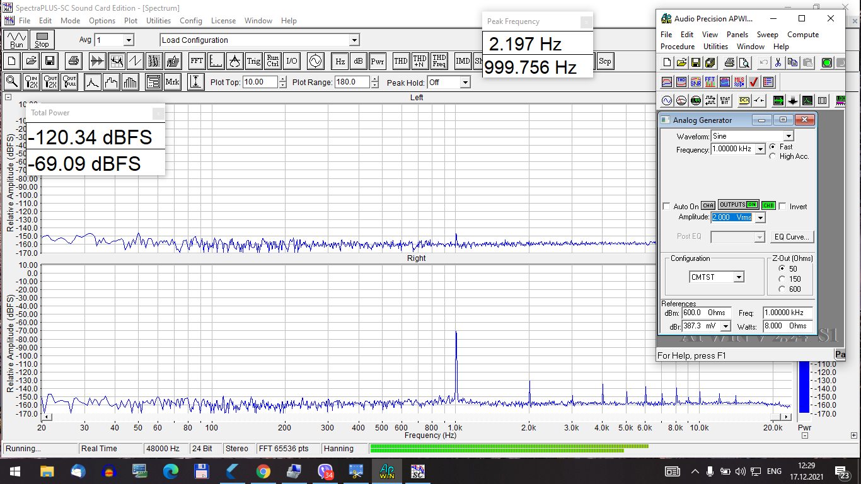Select the High Acc. radio button
This screenshot has width=861, height=484.
pyautogui.click(x=773, y=156)
